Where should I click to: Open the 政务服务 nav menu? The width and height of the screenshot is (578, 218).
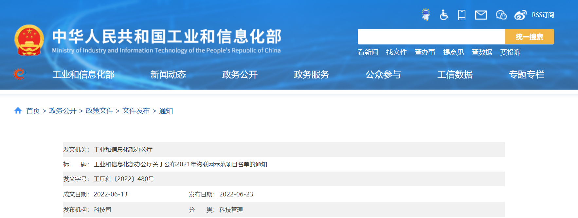(x=311, y=75)
